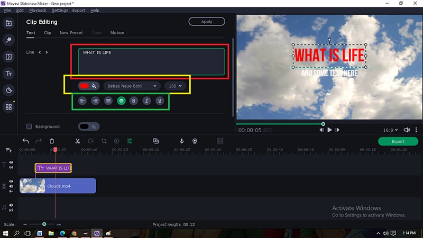This screenshot has width=423, height=238.
Task: Click the Add track icon
Action: (8, 150)
